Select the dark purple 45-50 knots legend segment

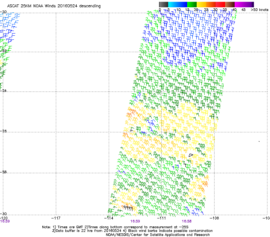(x=249, y=4)
